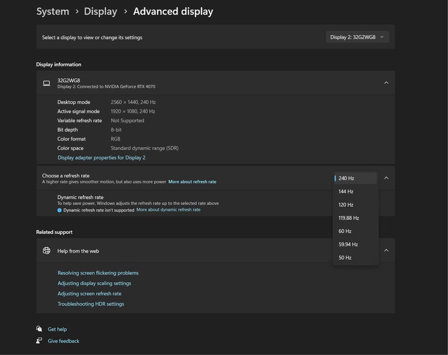Open the Display 2: 32G2WG8 dropdown
This screenshot has width=448, height=355.
click(357, 37)
